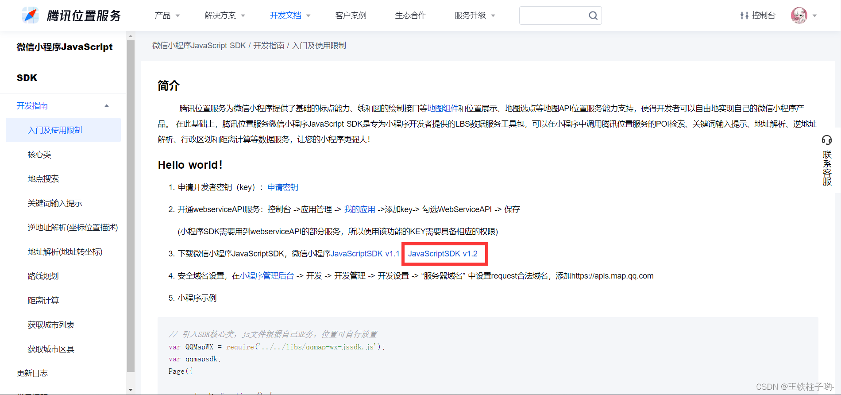Screen dimensions: 841x395
Task: Open 路线规划 sidebar entry
Action: [x=43, y=276]
